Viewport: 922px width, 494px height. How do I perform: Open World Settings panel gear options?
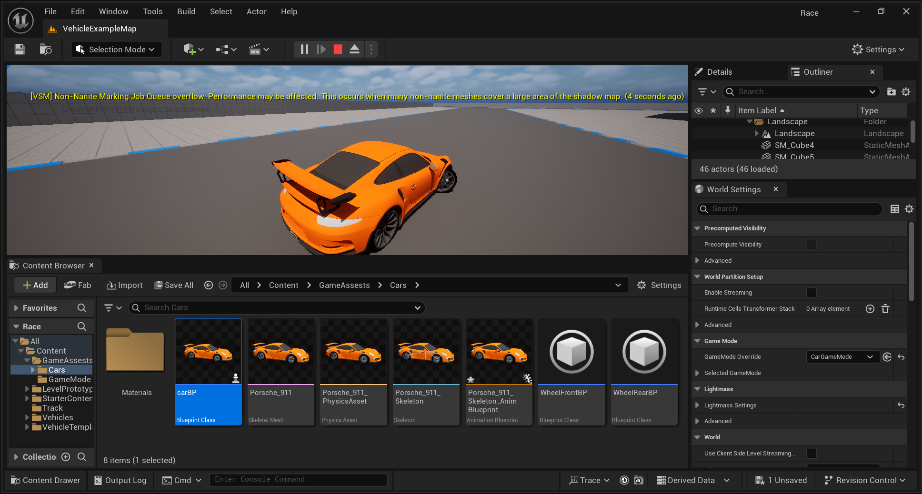[x=909, y=209]
